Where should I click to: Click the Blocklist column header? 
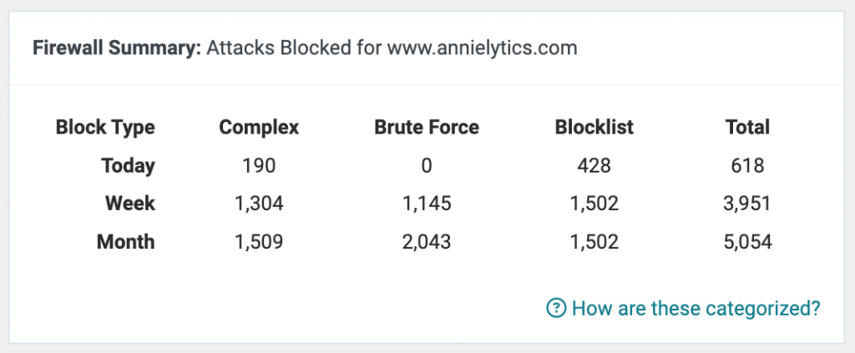pos(594,128)
